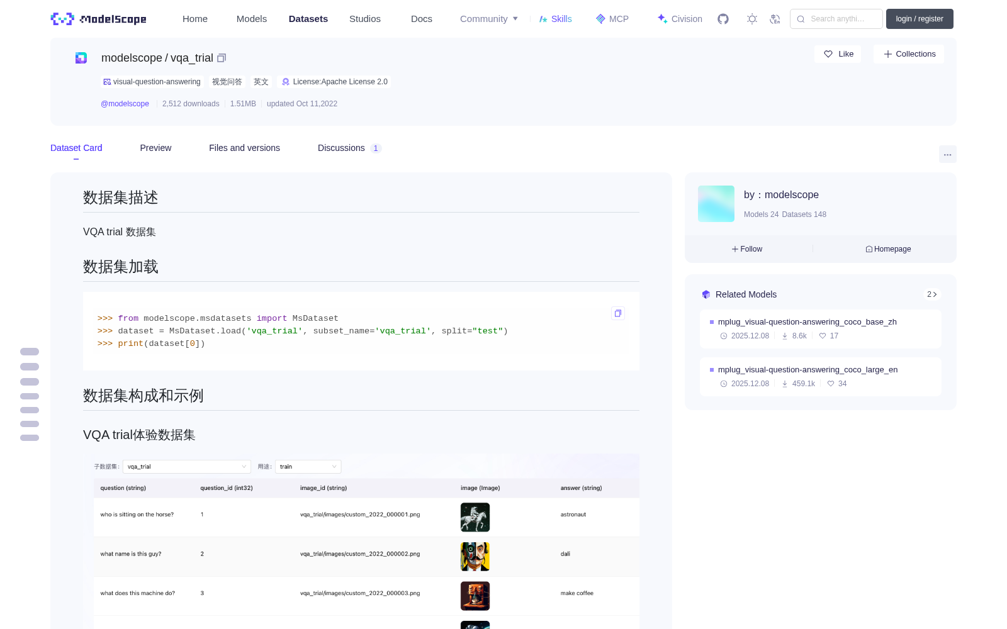Image resolution: width=1007 pixels, height=629 pixels.
Task: Open the Datasets menu
Action: click(x=308, y=19)
